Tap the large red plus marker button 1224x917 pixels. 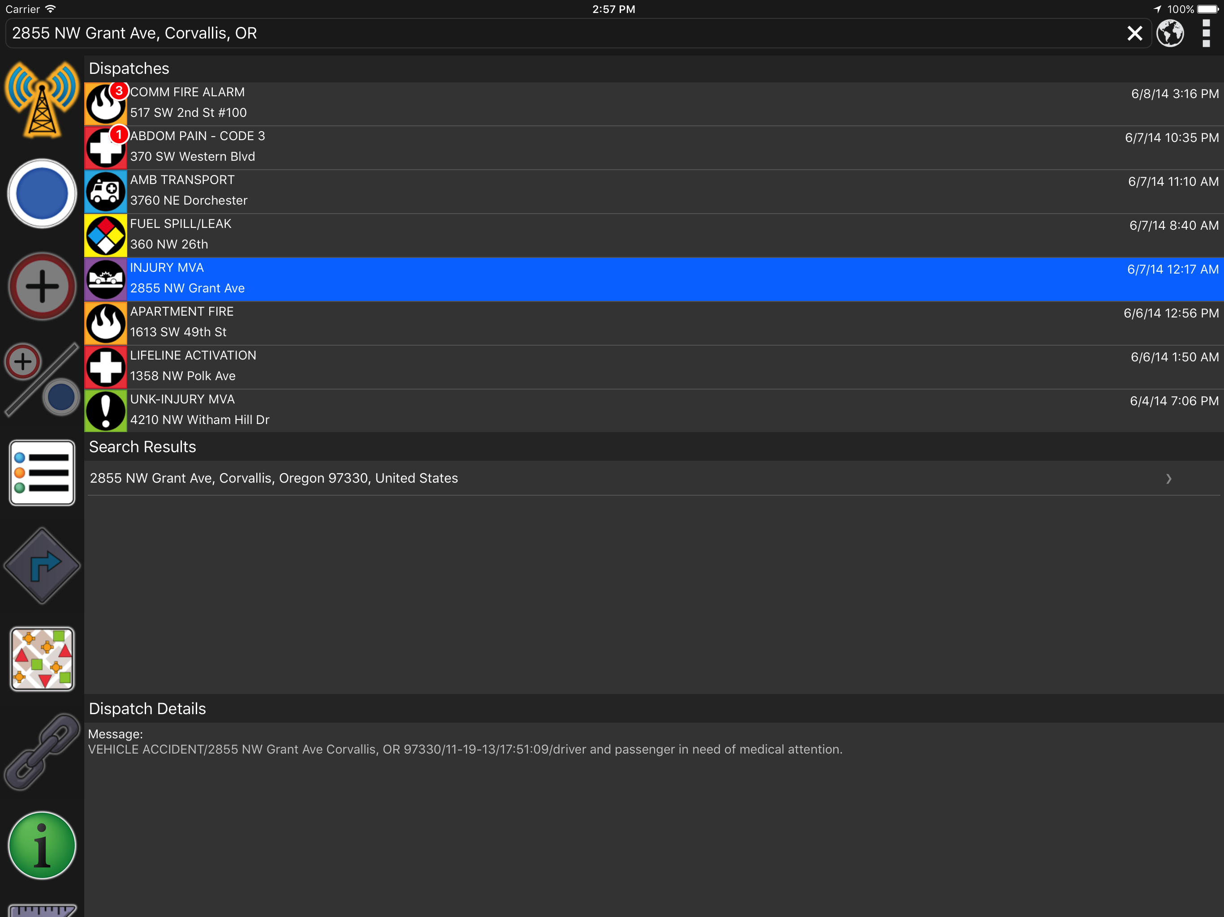(42, 287)
